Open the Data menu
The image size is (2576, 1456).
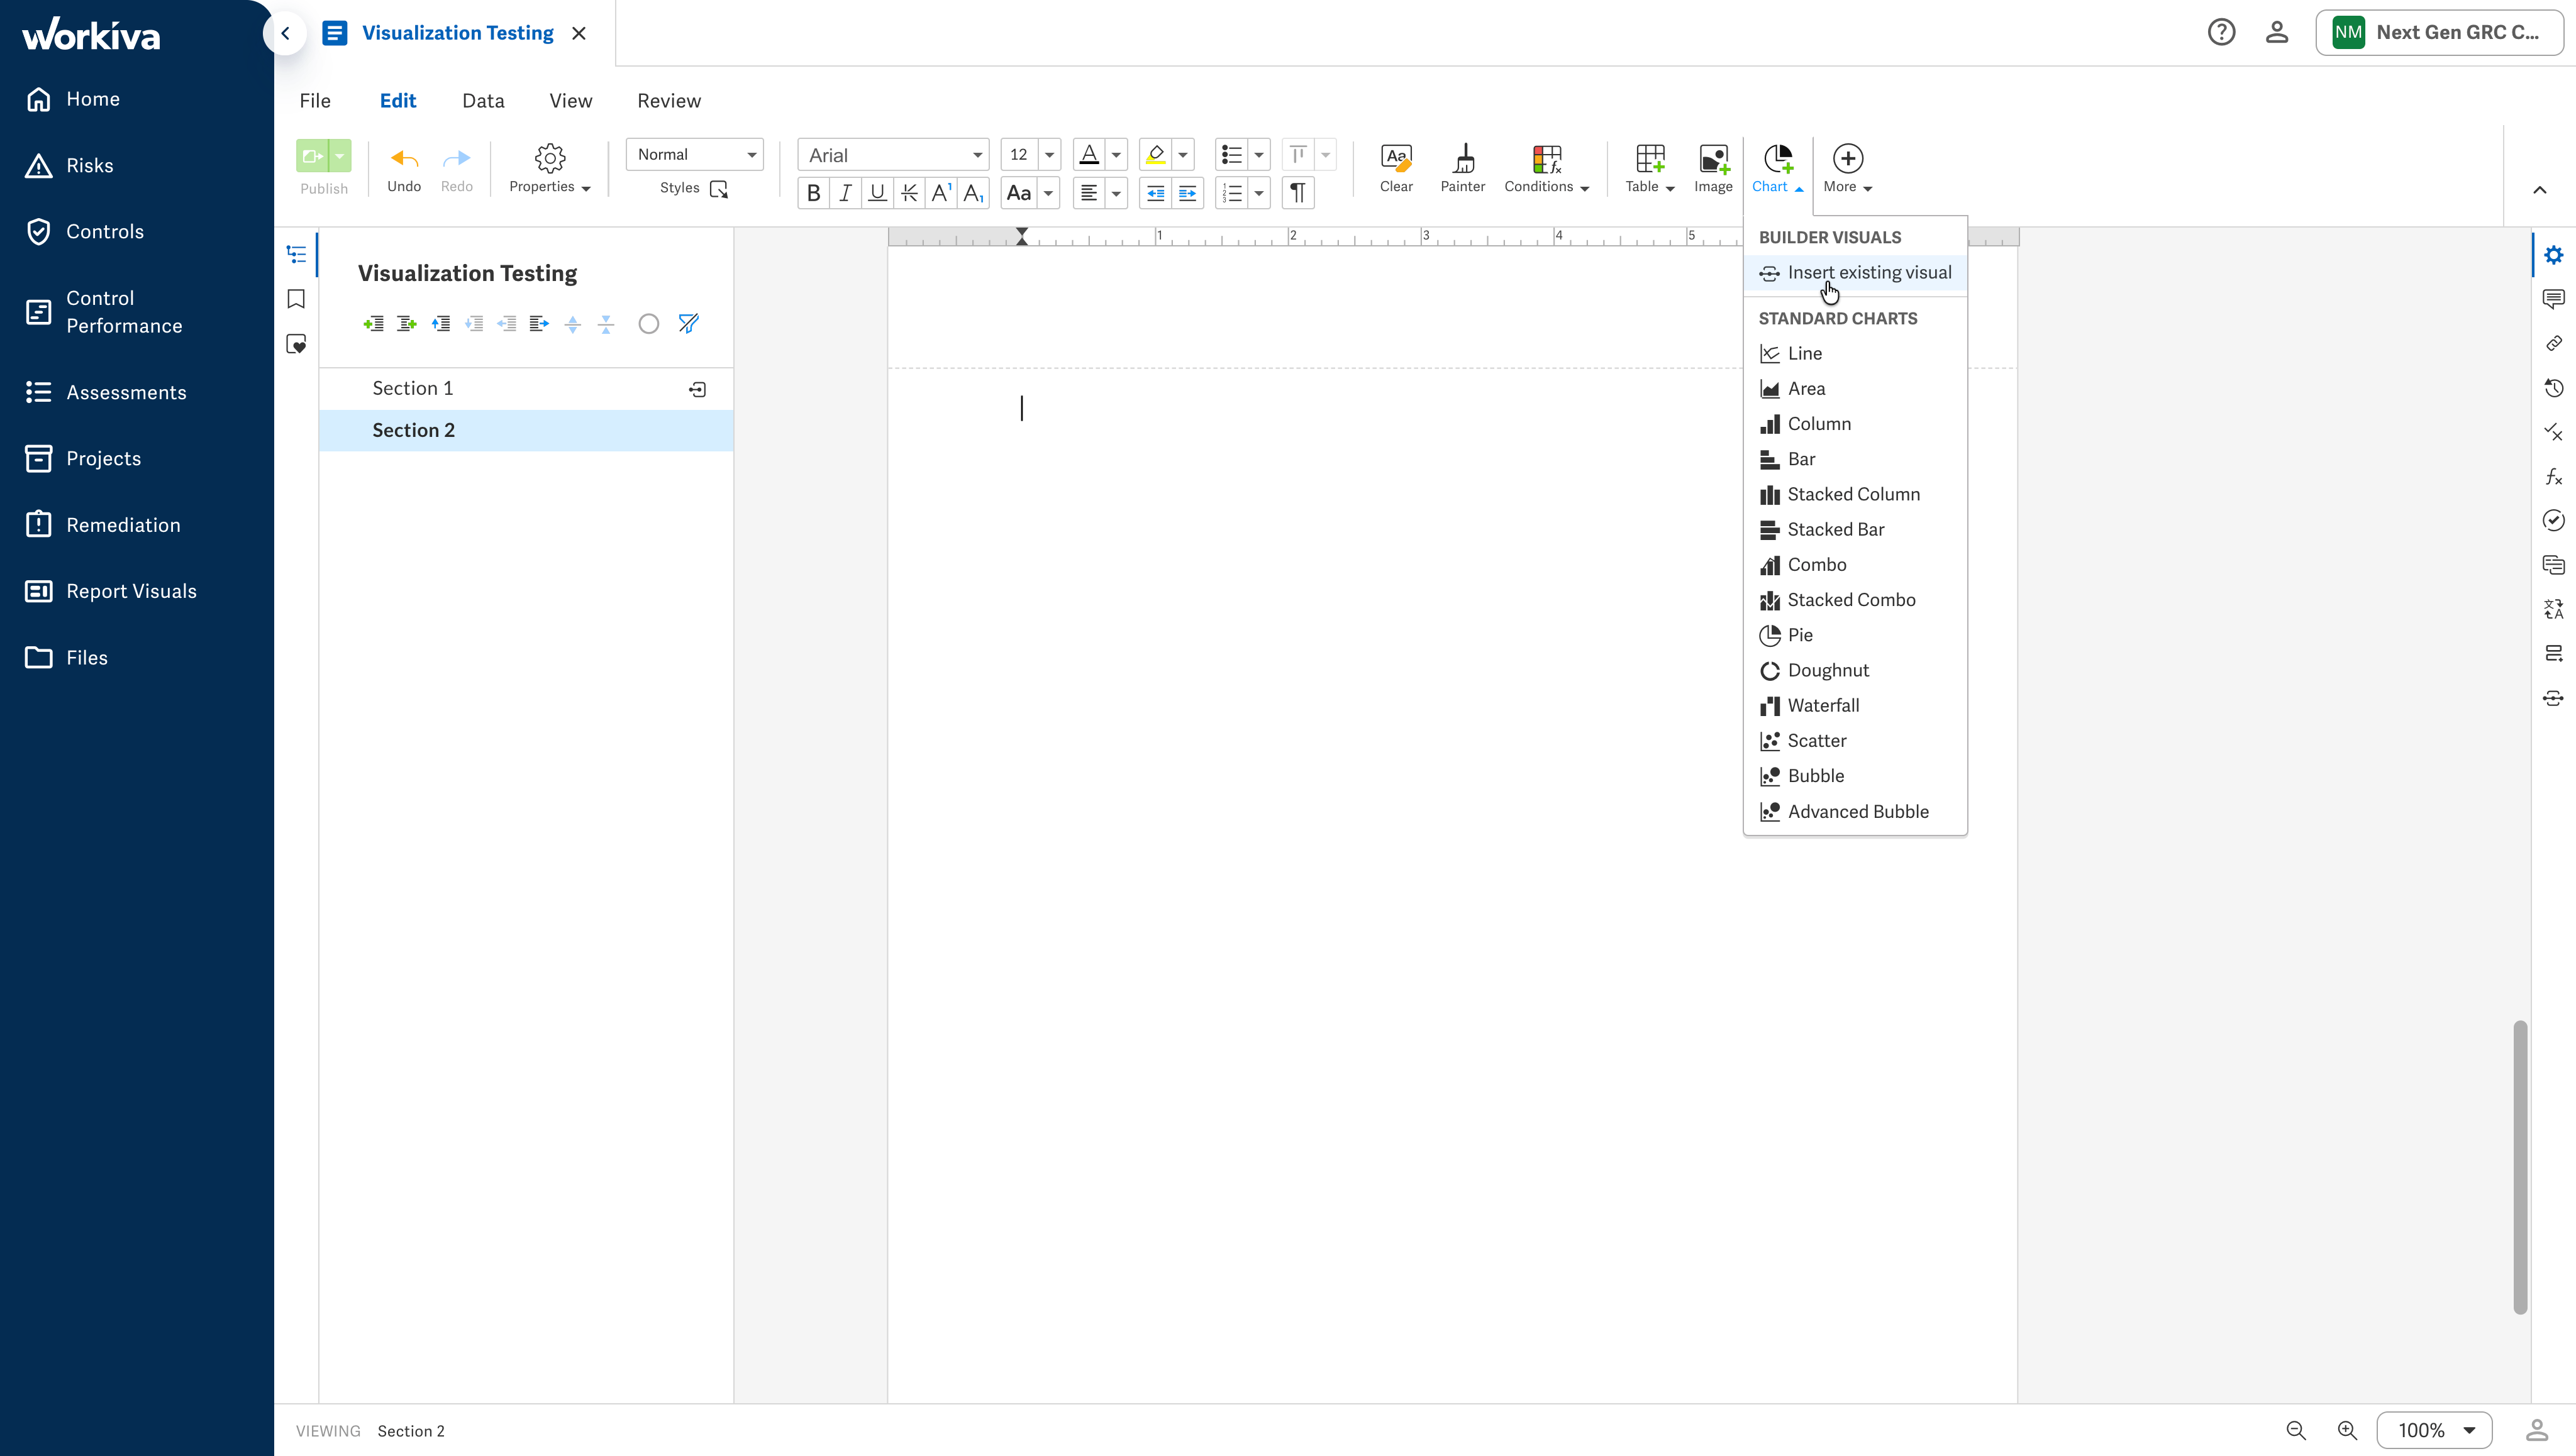[483, 101]
